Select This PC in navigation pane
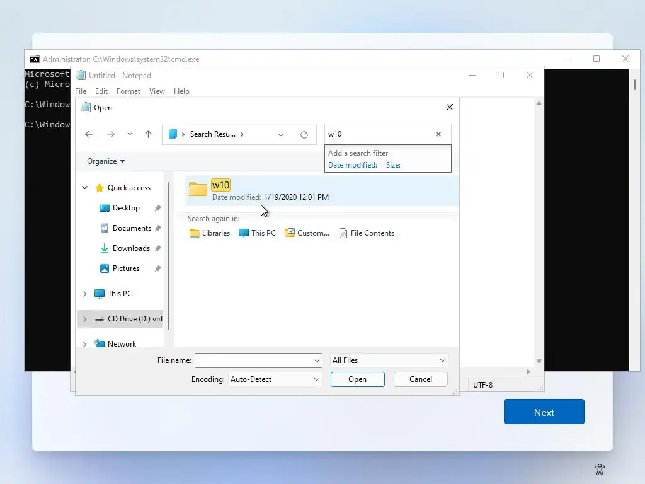Viewport: 645px width, 484px height. click(x=120, y=294)
